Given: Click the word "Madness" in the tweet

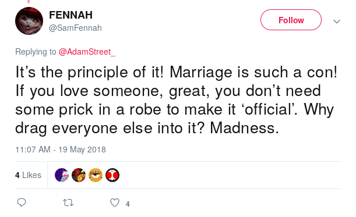Looking at the screenshot, I should [x=242, y=128].
